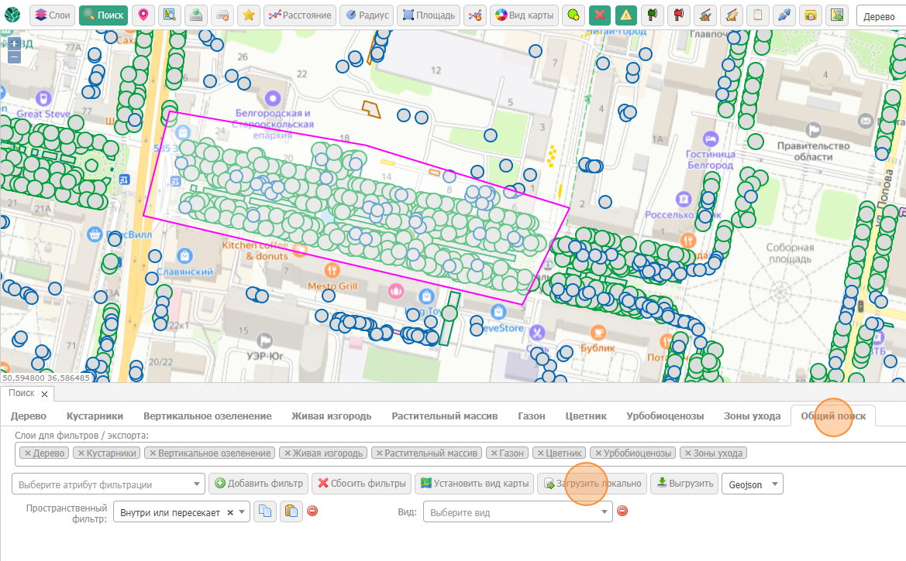This screenshot has height=561, width=906.
Task: Activate the Площадь area tool
Action: (429, 15)
